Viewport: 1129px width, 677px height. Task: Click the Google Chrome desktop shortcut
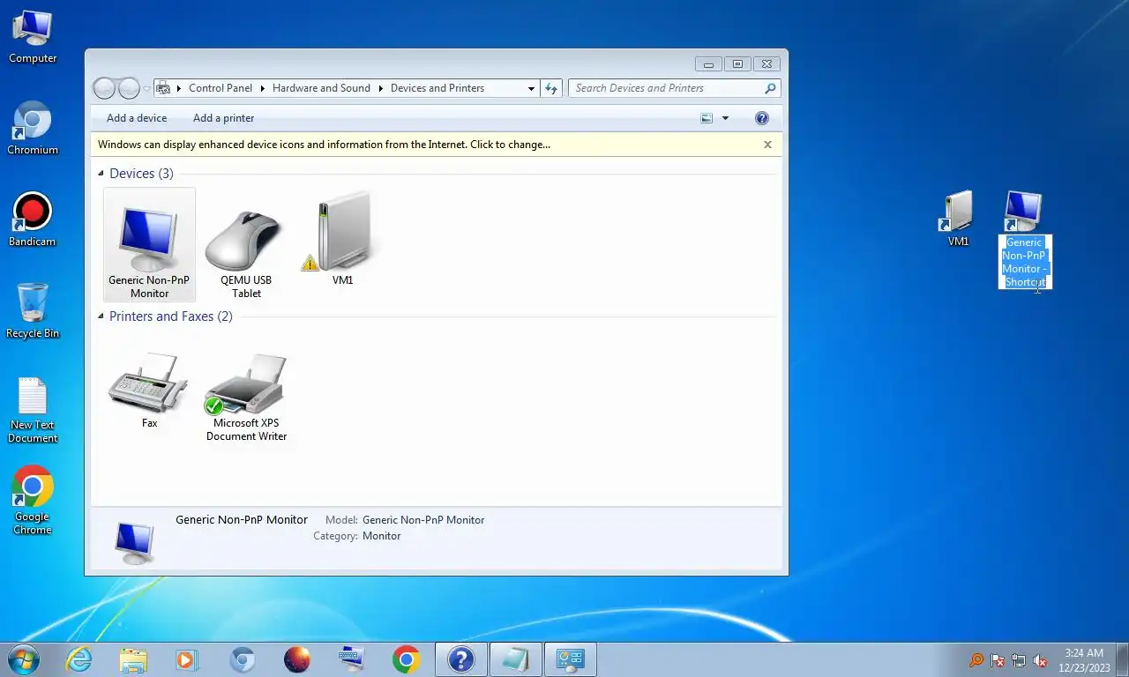coord(33,500)
